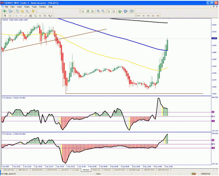This screenshot has height=176, width=219.
Task: Open the View menu
Action: pos(12,7)
